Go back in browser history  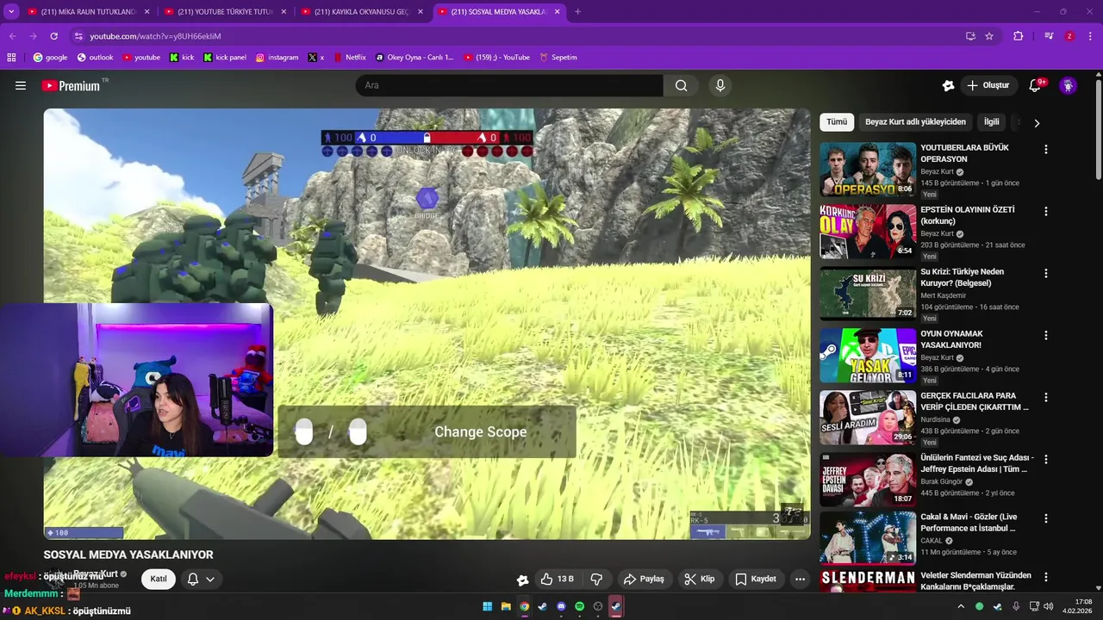coord(12,36)
